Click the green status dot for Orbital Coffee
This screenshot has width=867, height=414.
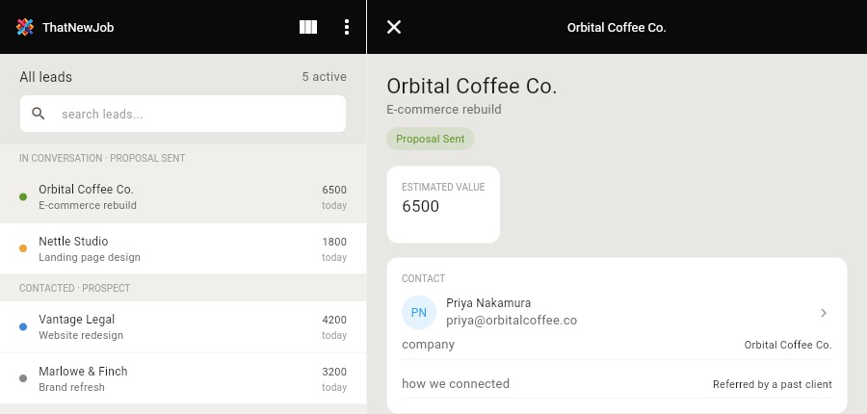[x=23, y=196]
